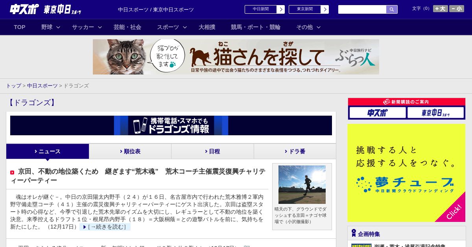Click the arrow beside 中日新聞
The image size is (472, 247).
coord(280,9)
